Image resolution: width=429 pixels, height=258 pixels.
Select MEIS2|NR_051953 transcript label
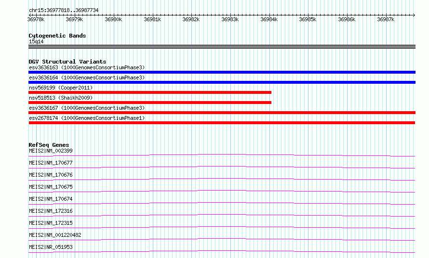tap(51, 247)
